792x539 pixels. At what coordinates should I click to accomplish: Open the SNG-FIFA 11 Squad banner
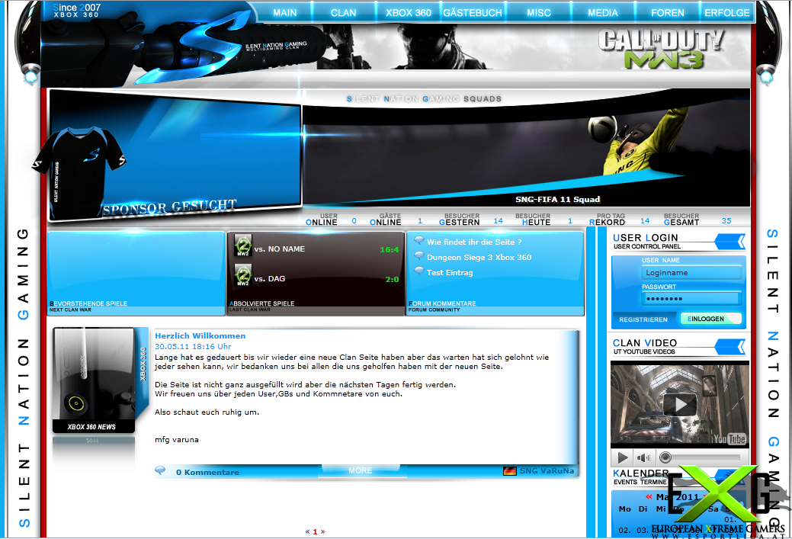(526, 156)
